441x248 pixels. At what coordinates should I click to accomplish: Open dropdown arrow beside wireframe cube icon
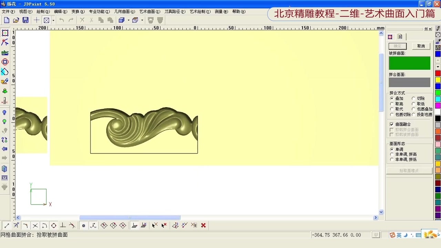click(142, 20)
